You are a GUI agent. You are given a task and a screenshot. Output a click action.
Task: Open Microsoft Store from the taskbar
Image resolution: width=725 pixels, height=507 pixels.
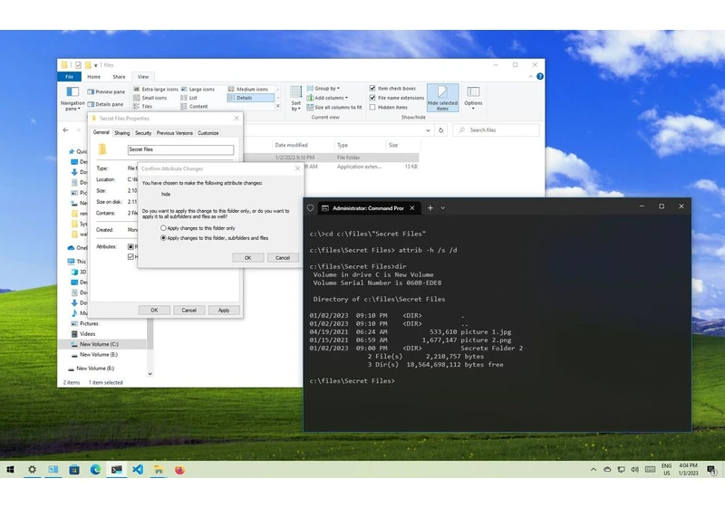(x=74, y=470)
